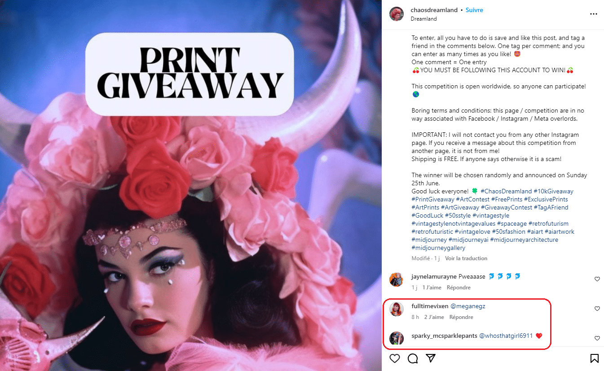Open chaosdreamland's profile picture avatar
604x371 pixels.
tap(396, 14)
